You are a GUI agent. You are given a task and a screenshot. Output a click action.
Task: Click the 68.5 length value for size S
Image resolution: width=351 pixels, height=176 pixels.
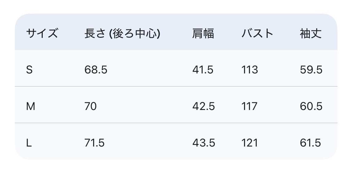[x=96, y=70]
